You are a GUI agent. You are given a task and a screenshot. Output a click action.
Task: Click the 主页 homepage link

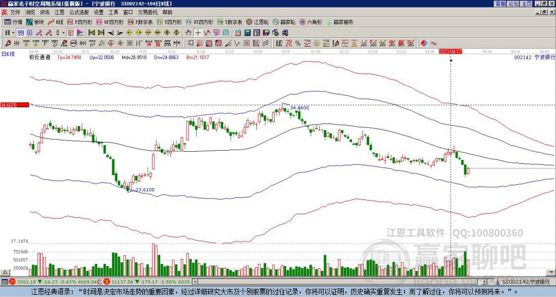click(526, 4)
